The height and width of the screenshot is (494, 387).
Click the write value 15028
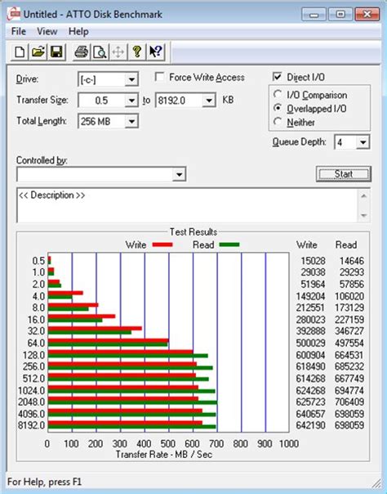[313, 261]
